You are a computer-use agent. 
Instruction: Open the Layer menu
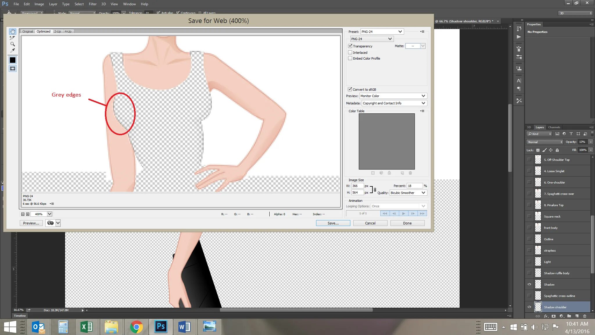53,4
